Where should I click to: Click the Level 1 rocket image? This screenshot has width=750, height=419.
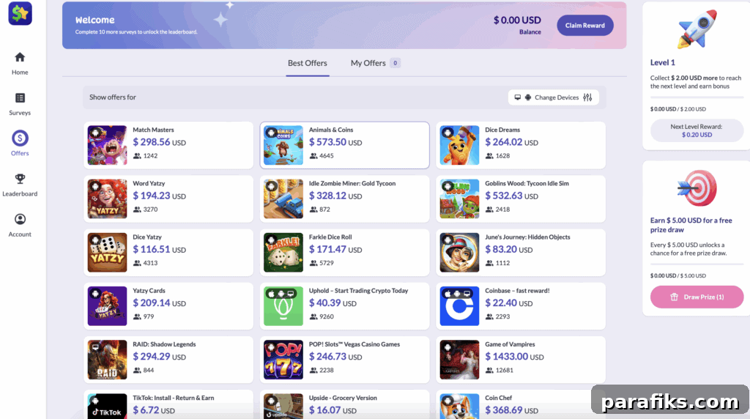tap(697, 29)
